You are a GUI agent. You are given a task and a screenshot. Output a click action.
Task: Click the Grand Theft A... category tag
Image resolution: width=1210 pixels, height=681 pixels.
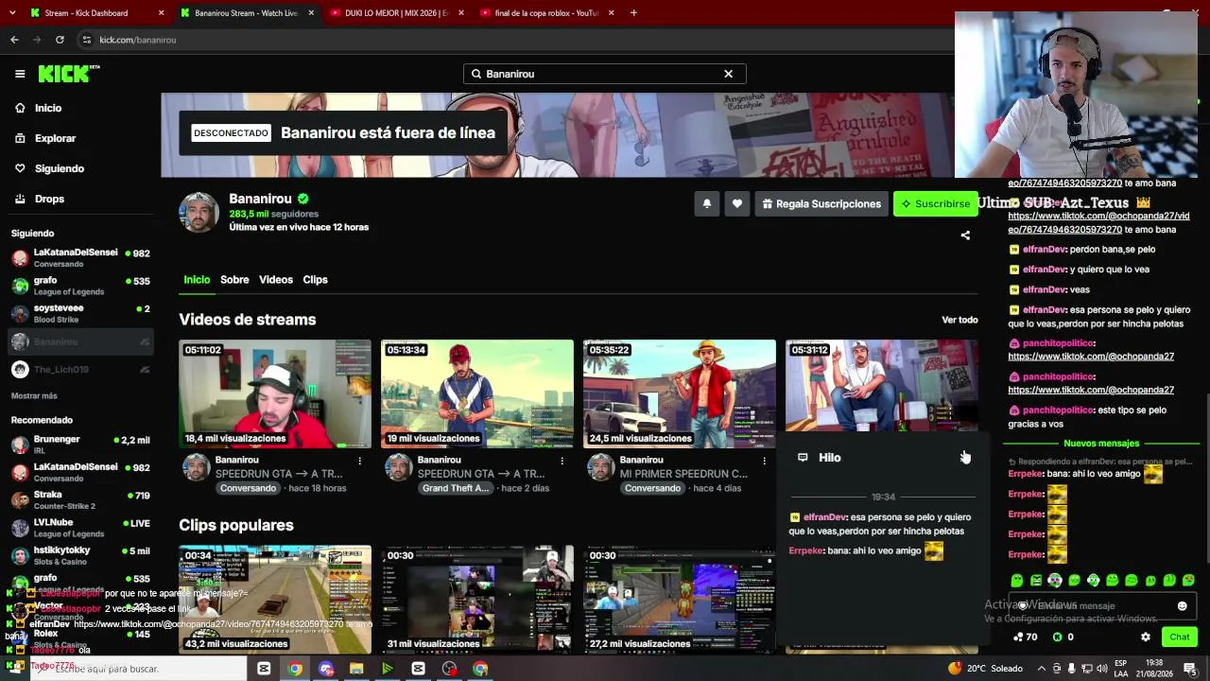456,488
